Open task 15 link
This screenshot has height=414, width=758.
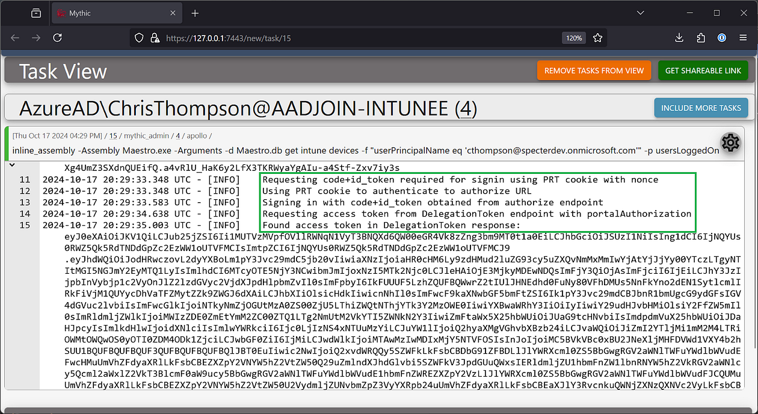tap(113, 137)
